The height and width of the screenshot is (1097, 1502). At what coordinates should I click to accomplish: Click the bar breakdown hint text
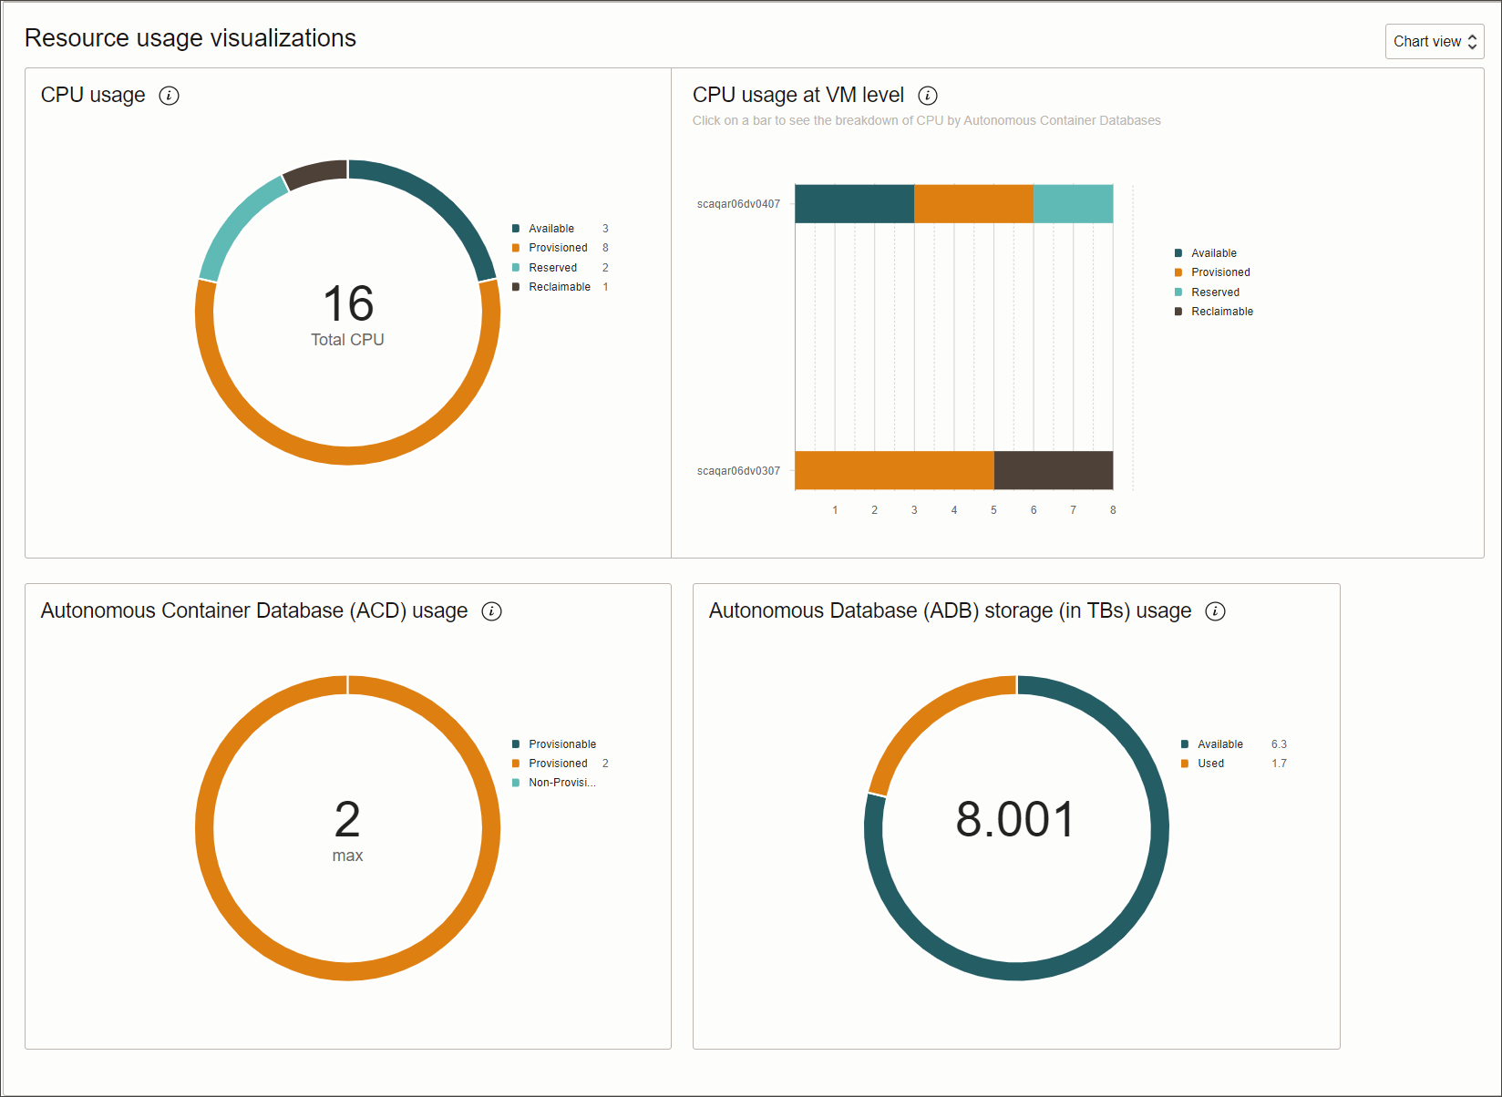[926, 120]
